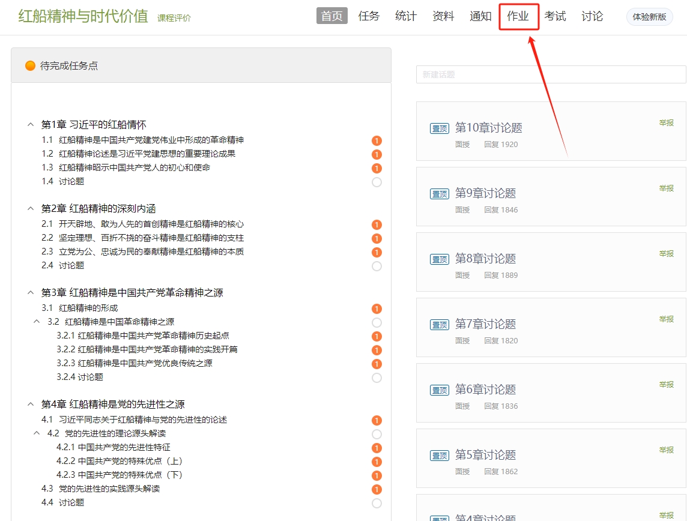Click empty status circle for 3.2.4 讨论题
Viewport: 687px width, 521px height.
tap(377, 378)
